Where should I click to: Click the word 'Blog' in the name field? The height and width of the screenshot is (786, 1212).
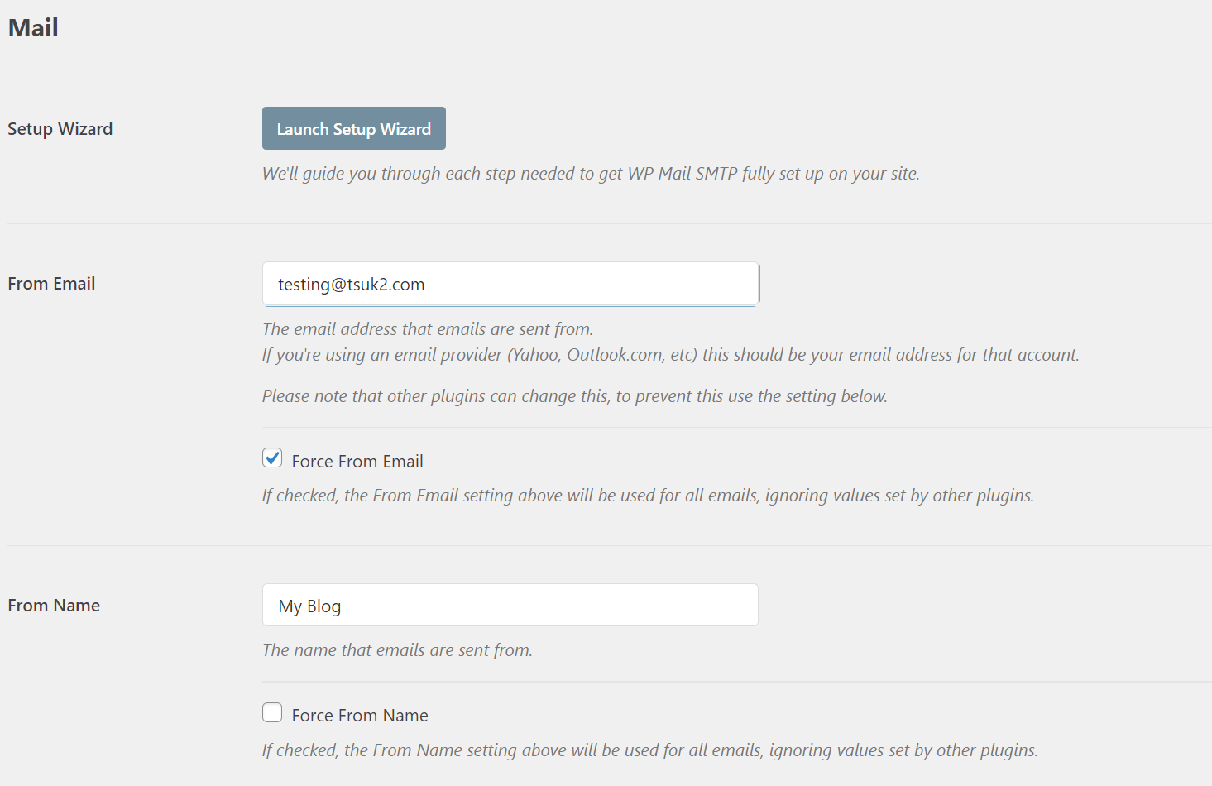point(324,606)
